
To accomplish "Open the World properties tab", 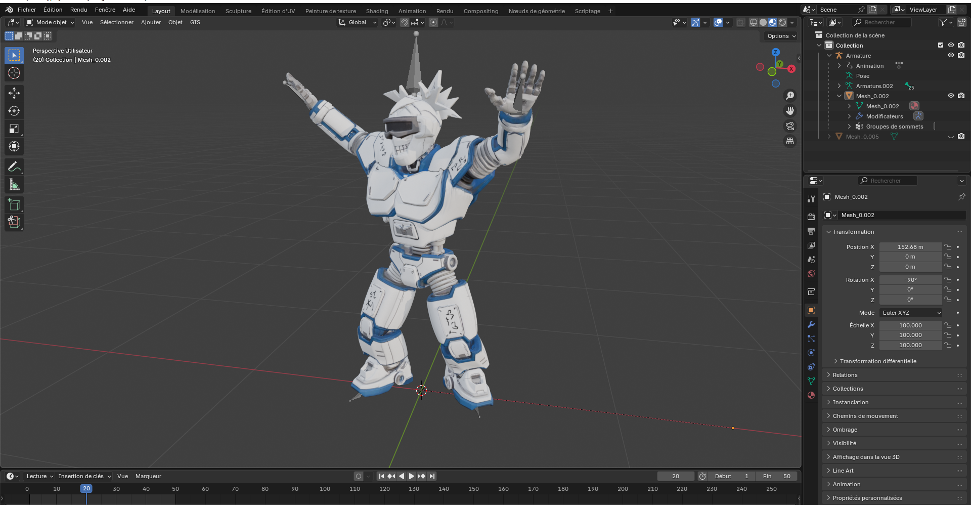I will [811, 274].
